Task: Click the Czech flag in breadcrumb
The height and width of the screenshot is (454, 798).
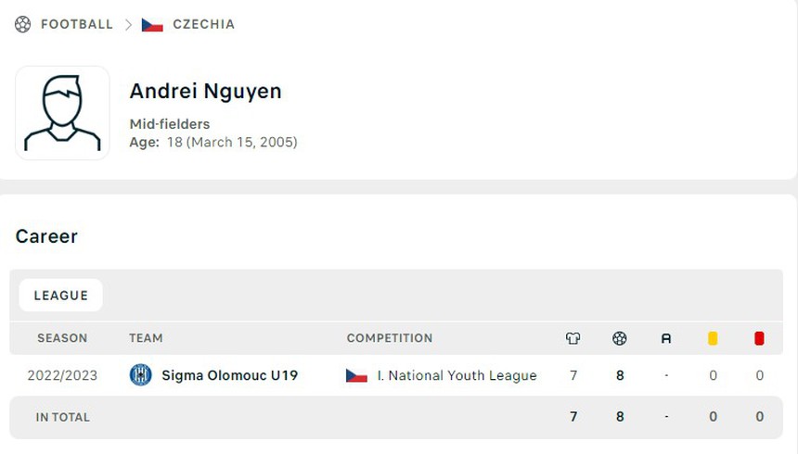Action: pyautogui.click(x=152, y=24)
